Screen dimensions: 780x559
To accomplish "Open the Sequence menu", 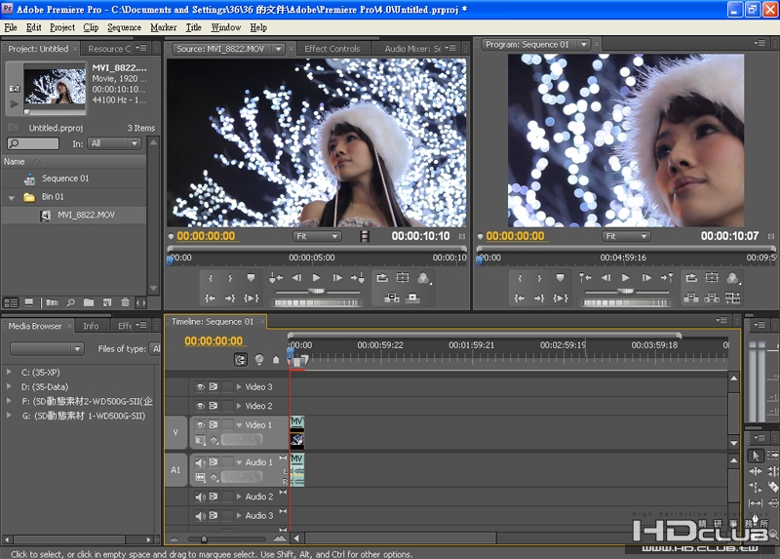I will pos(125,27).
